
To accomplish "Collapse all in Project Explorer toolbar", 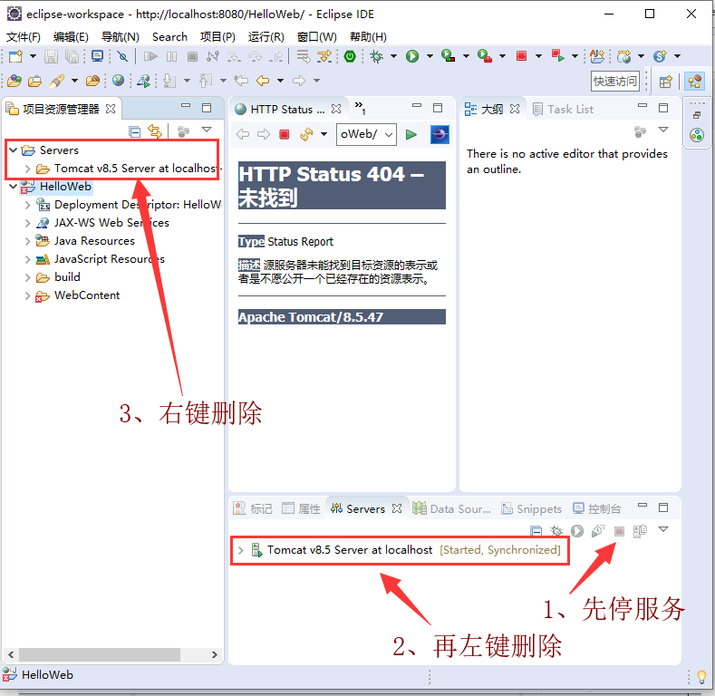I will point(135,131).
